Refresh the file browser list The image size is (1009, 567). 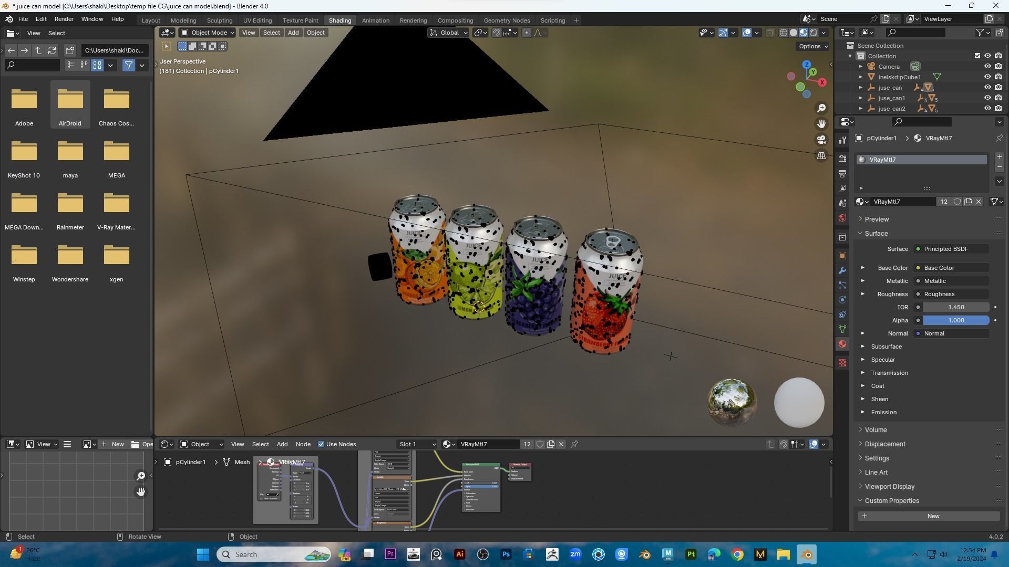[x=52, y=50]
